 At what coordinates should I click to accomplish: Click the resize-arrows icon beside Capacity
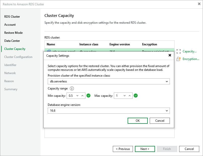[179, 51]
